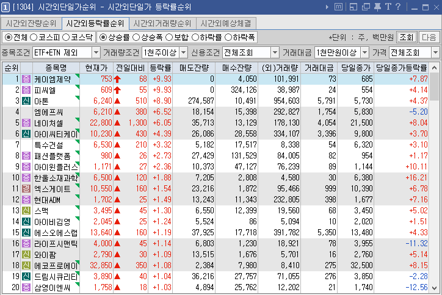Click the -12.56 value for 삼영이엔씨
This screenshot has height=295, width=442.
[416, 288]
